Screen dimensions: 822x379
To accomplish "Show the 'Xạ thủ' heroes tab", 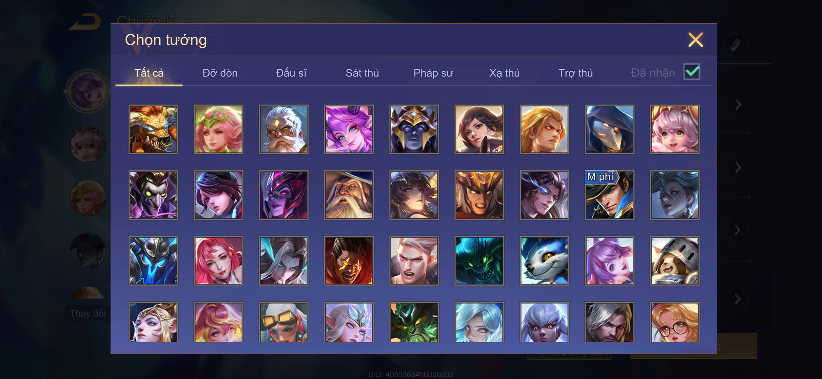I will click(504, 73).
